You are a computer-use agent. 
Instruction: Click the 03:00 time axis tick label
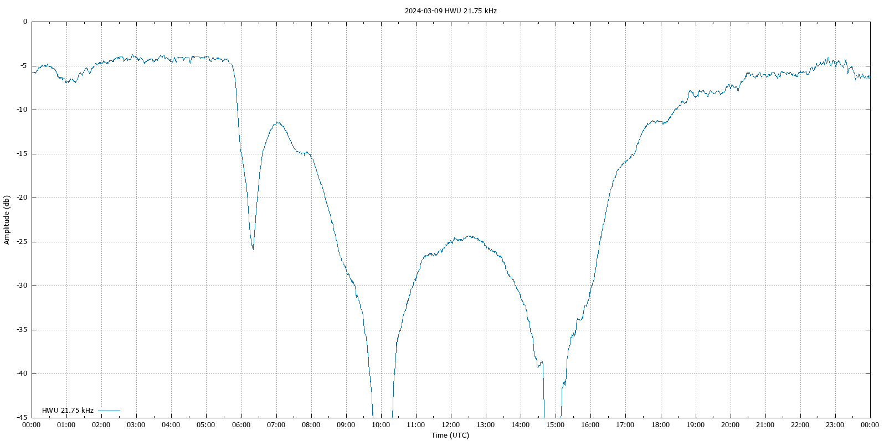tap(136, 425)
